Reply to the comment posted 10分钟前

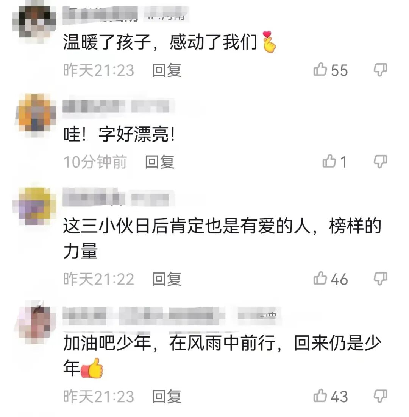tap(160, 162)
